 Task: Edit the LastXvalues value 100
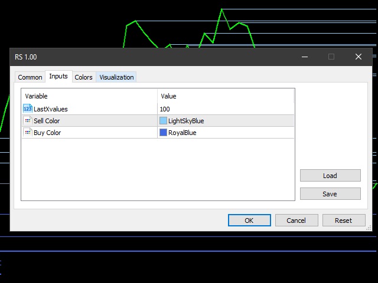[x=226, y=109]
